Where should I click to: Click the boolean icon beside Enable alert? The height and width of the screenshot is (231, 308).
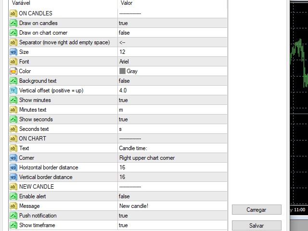tap(13, 196)
